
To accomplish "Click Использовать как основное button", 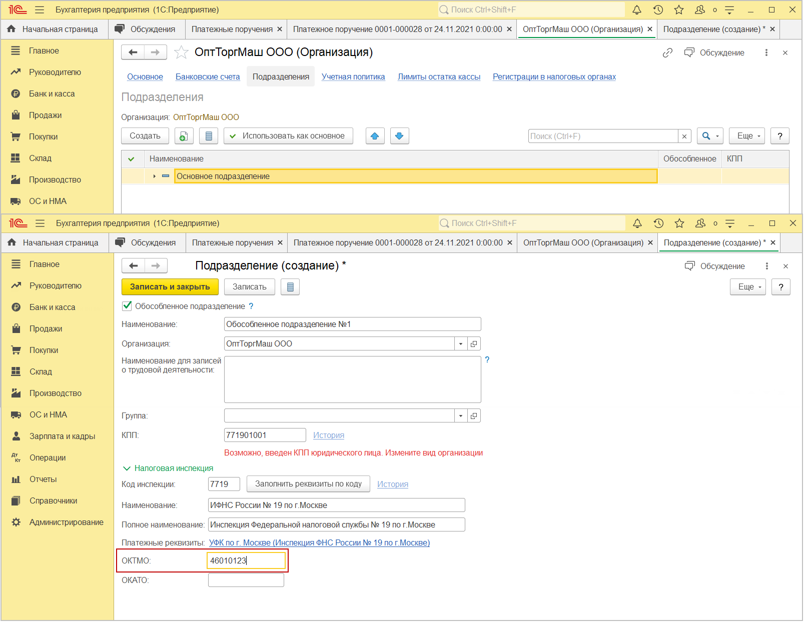I will click(288, 136).
